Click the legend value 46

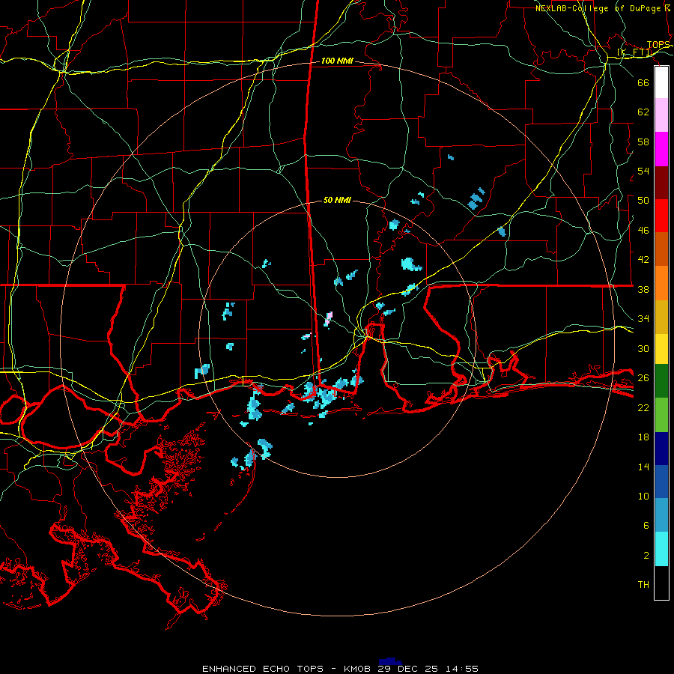643,231
